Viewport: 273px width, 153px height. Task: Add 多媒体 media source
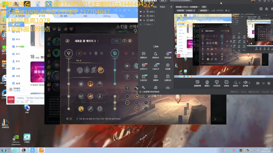coord(227,83)
